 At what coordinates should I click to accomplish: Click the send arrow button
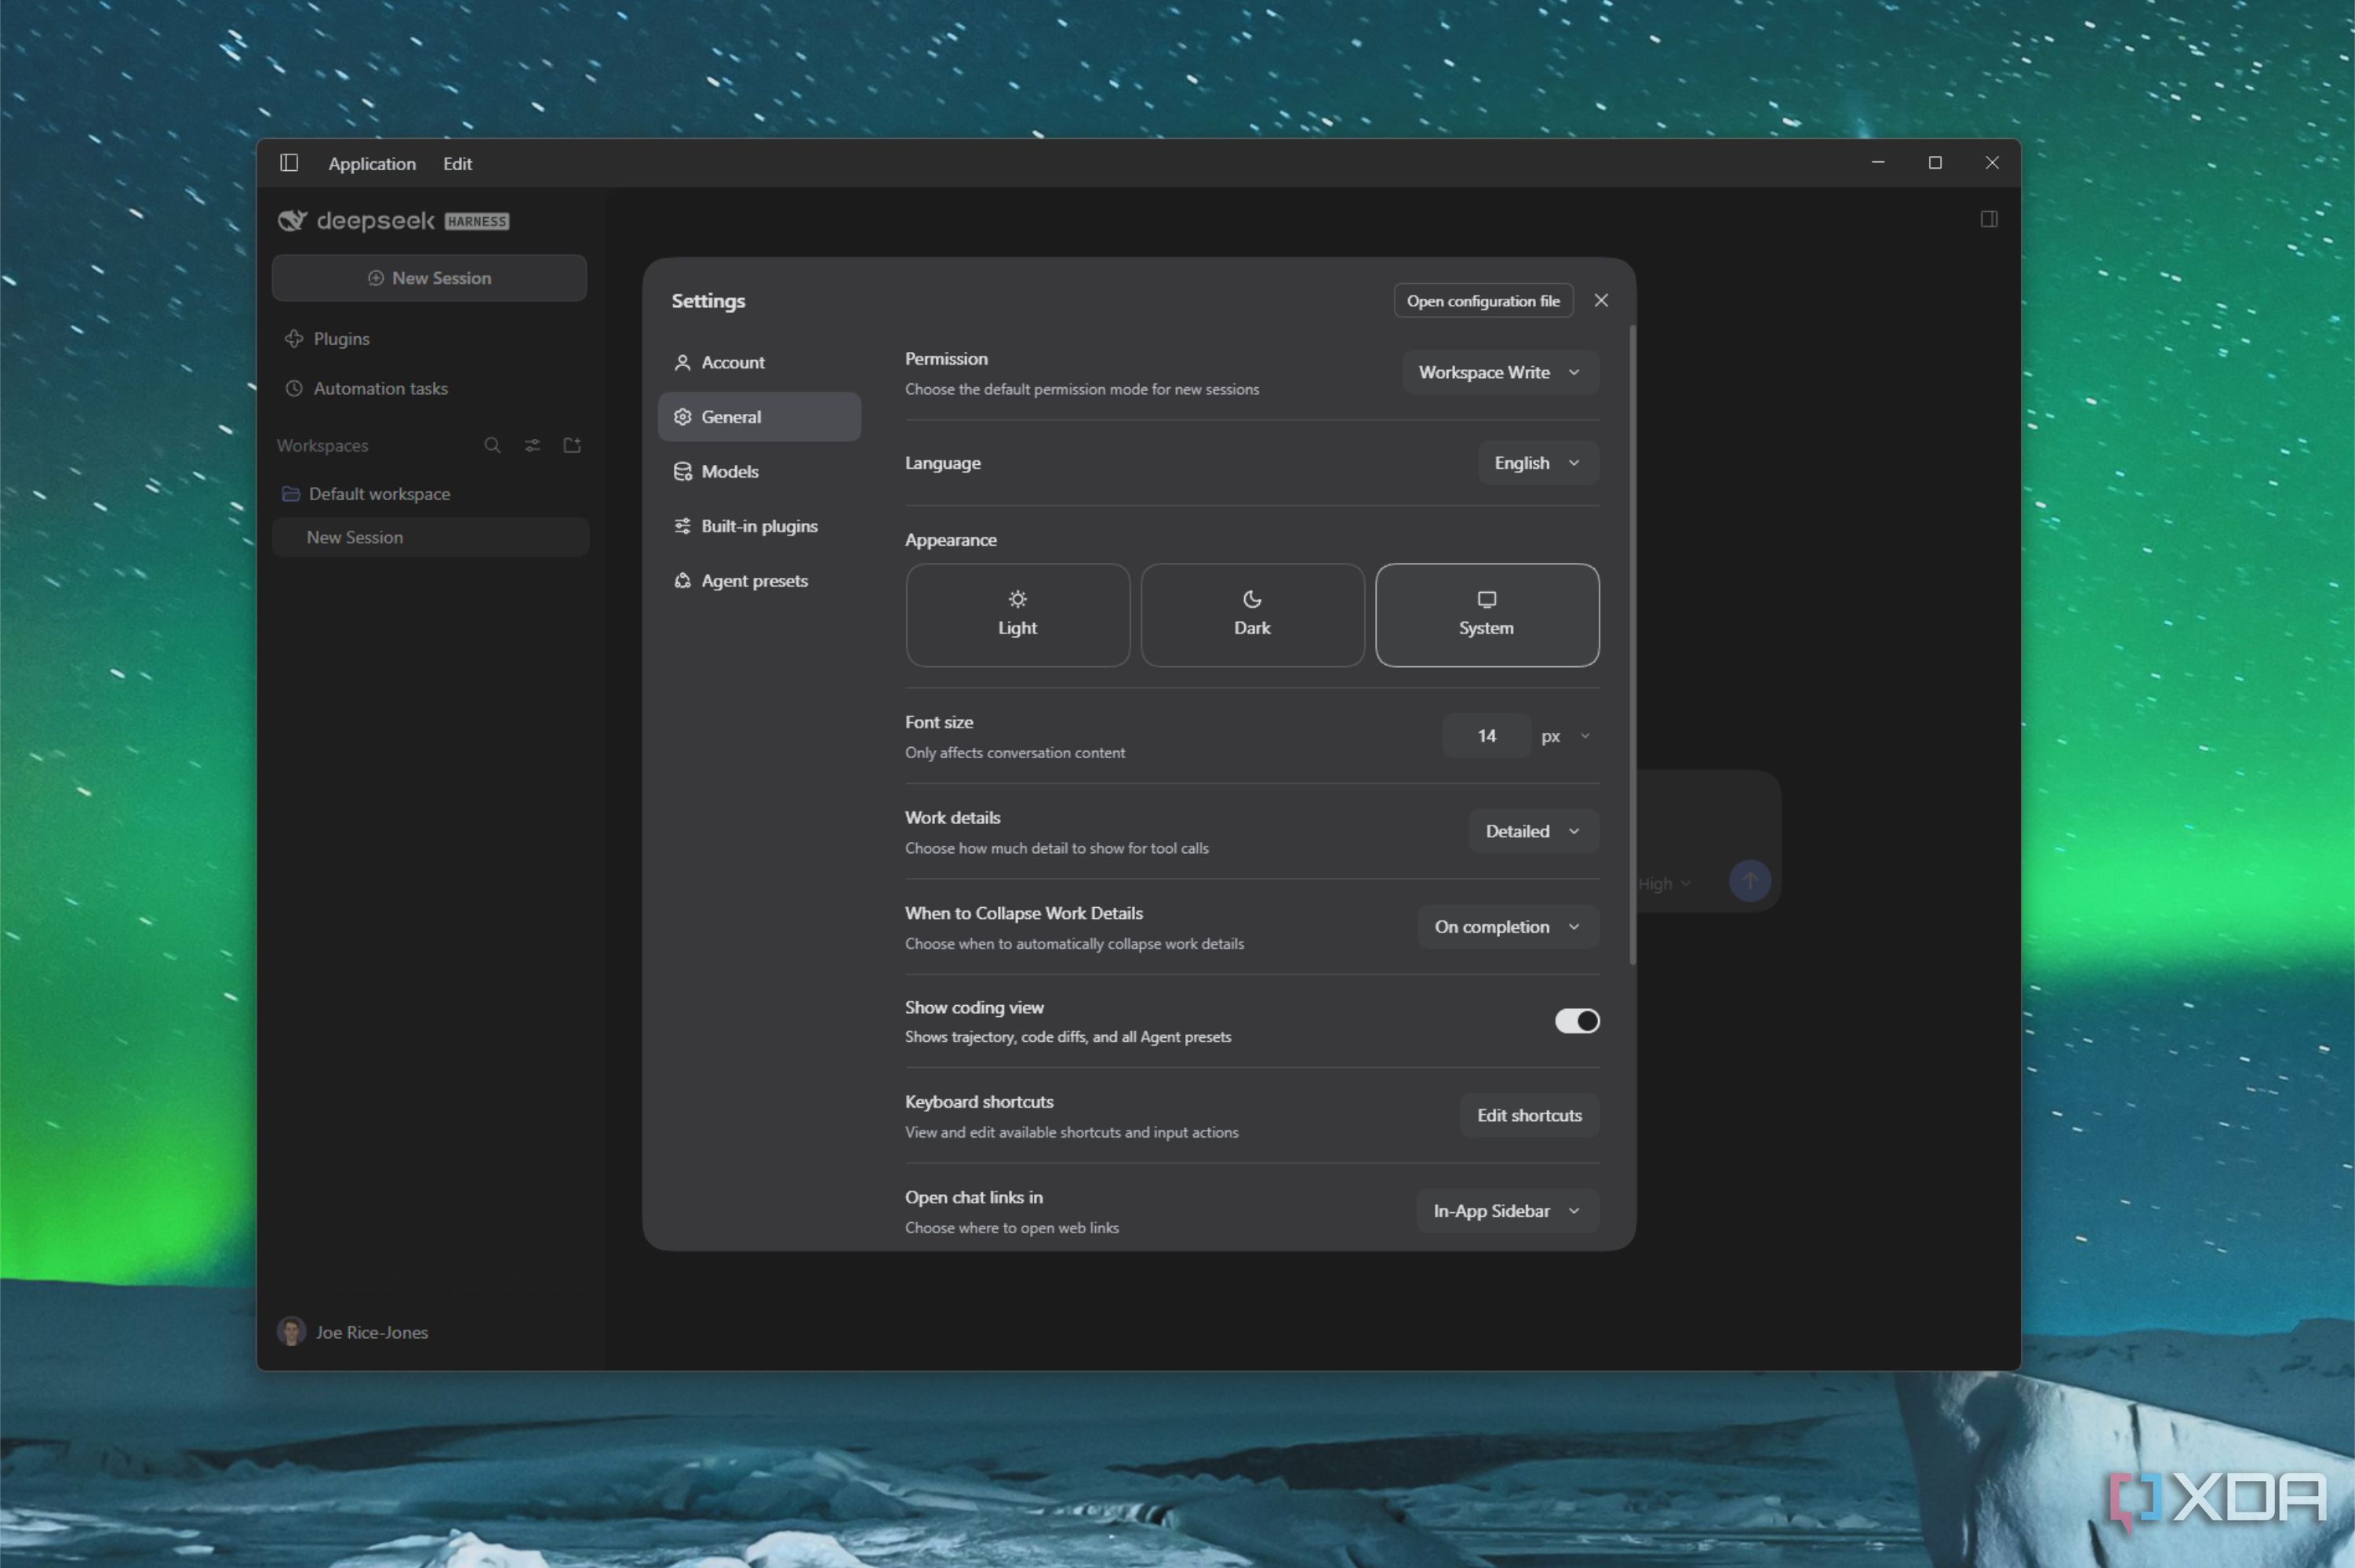pyautogui.click(x=1749, y=881)
